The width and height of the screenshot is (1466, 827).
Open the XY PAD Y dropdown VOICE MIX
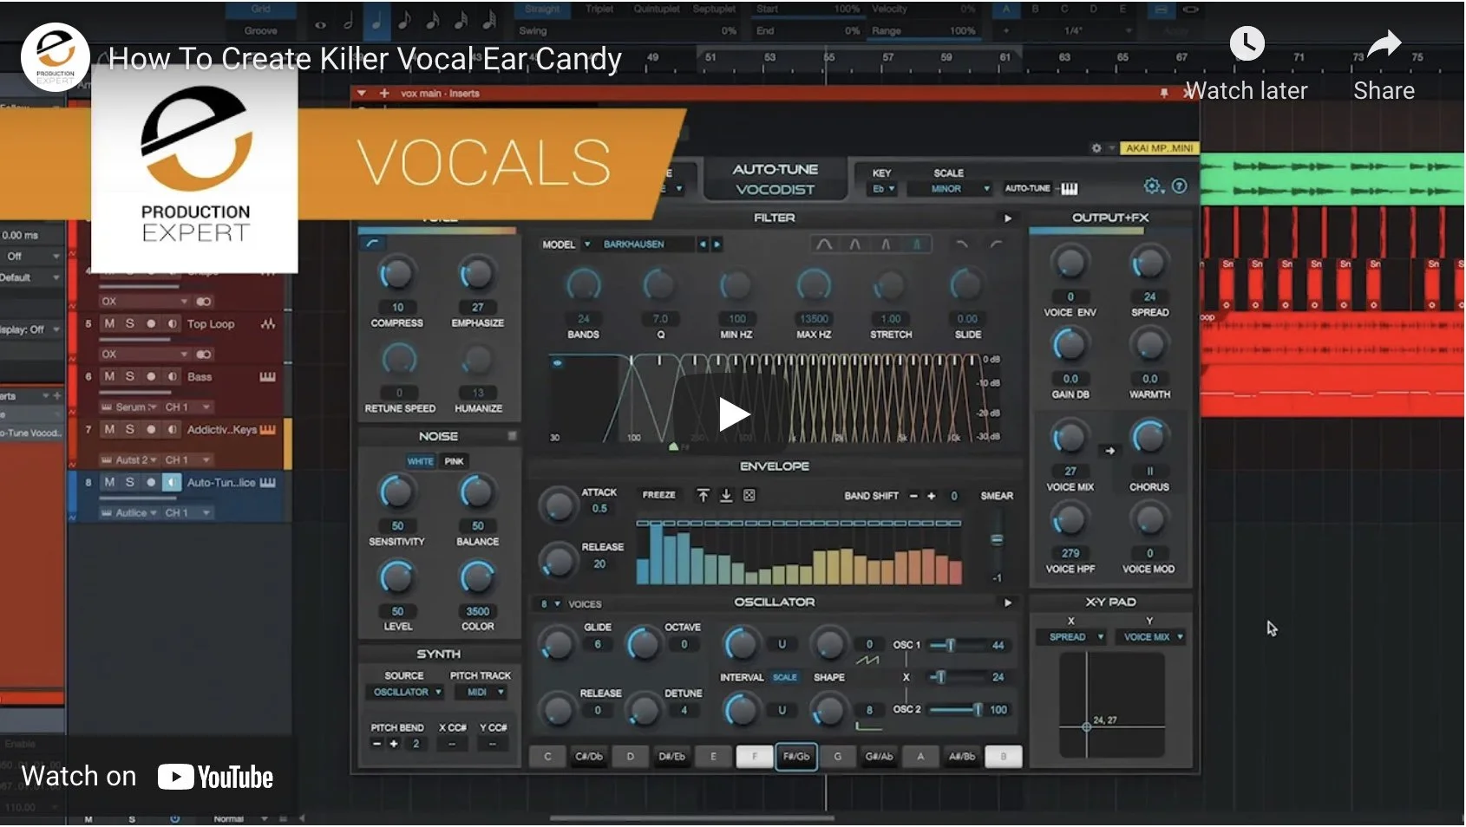1152,637
